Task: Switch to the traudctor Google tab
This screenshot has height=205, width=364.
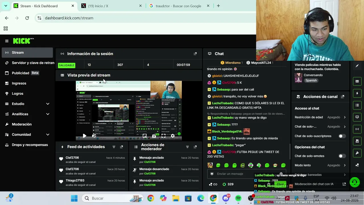Action: point(179,6)
